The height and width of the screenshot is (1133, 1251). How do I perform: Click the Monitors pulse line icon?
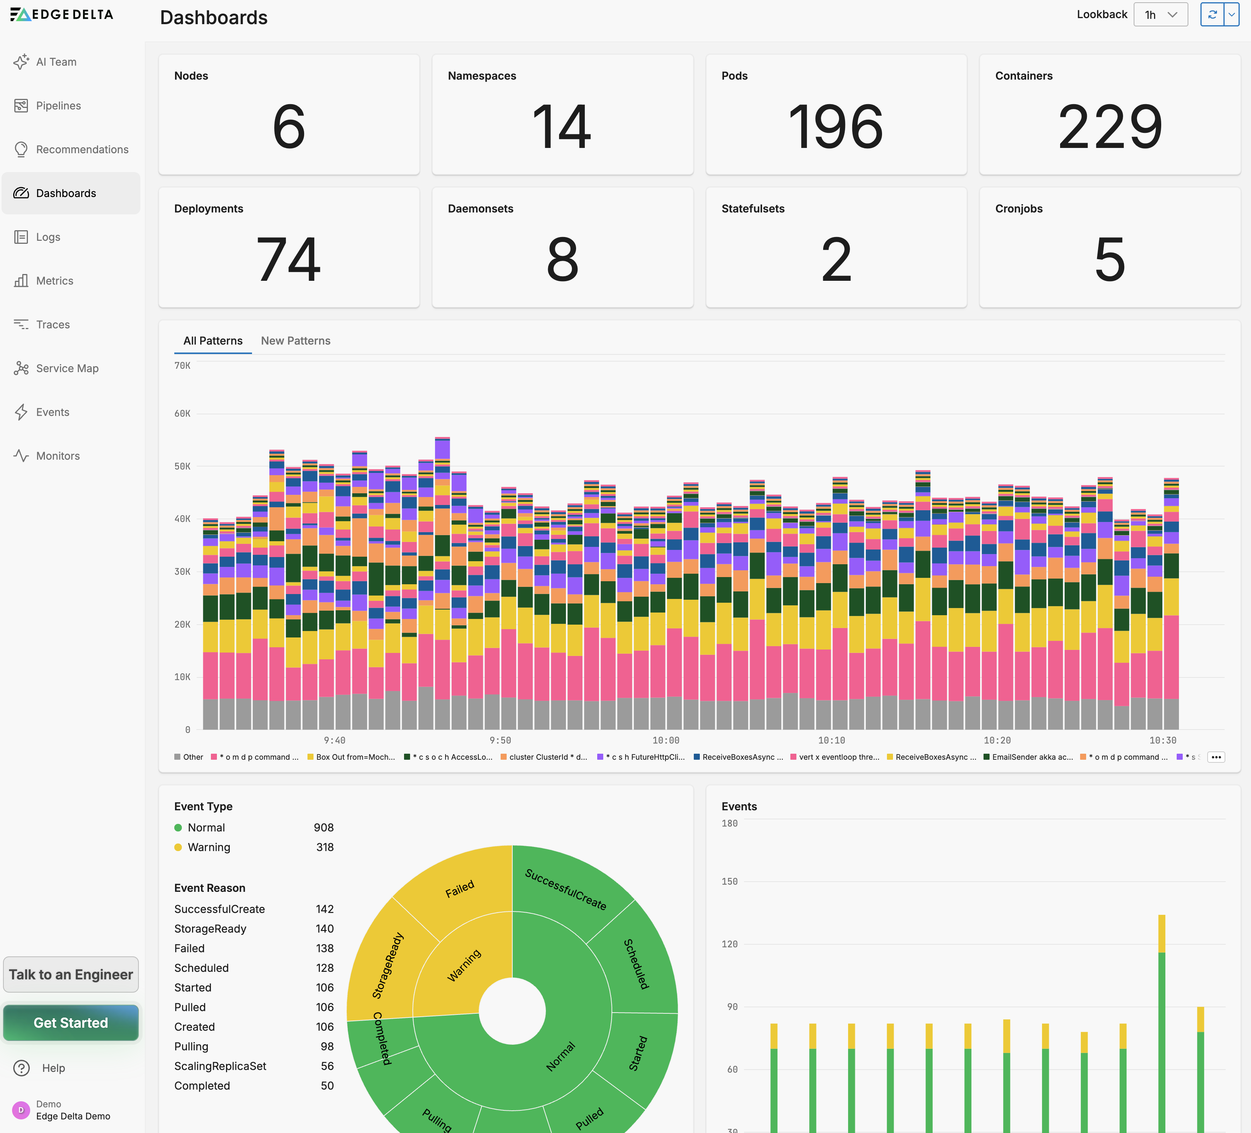21,456
